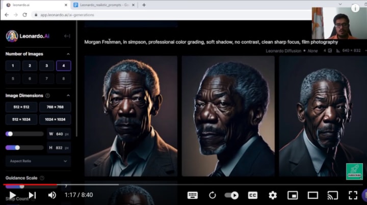Image resolution: width=367 pixels, height=205 pixels.
Task: Enter fullscreen mode
Action: 353,195
